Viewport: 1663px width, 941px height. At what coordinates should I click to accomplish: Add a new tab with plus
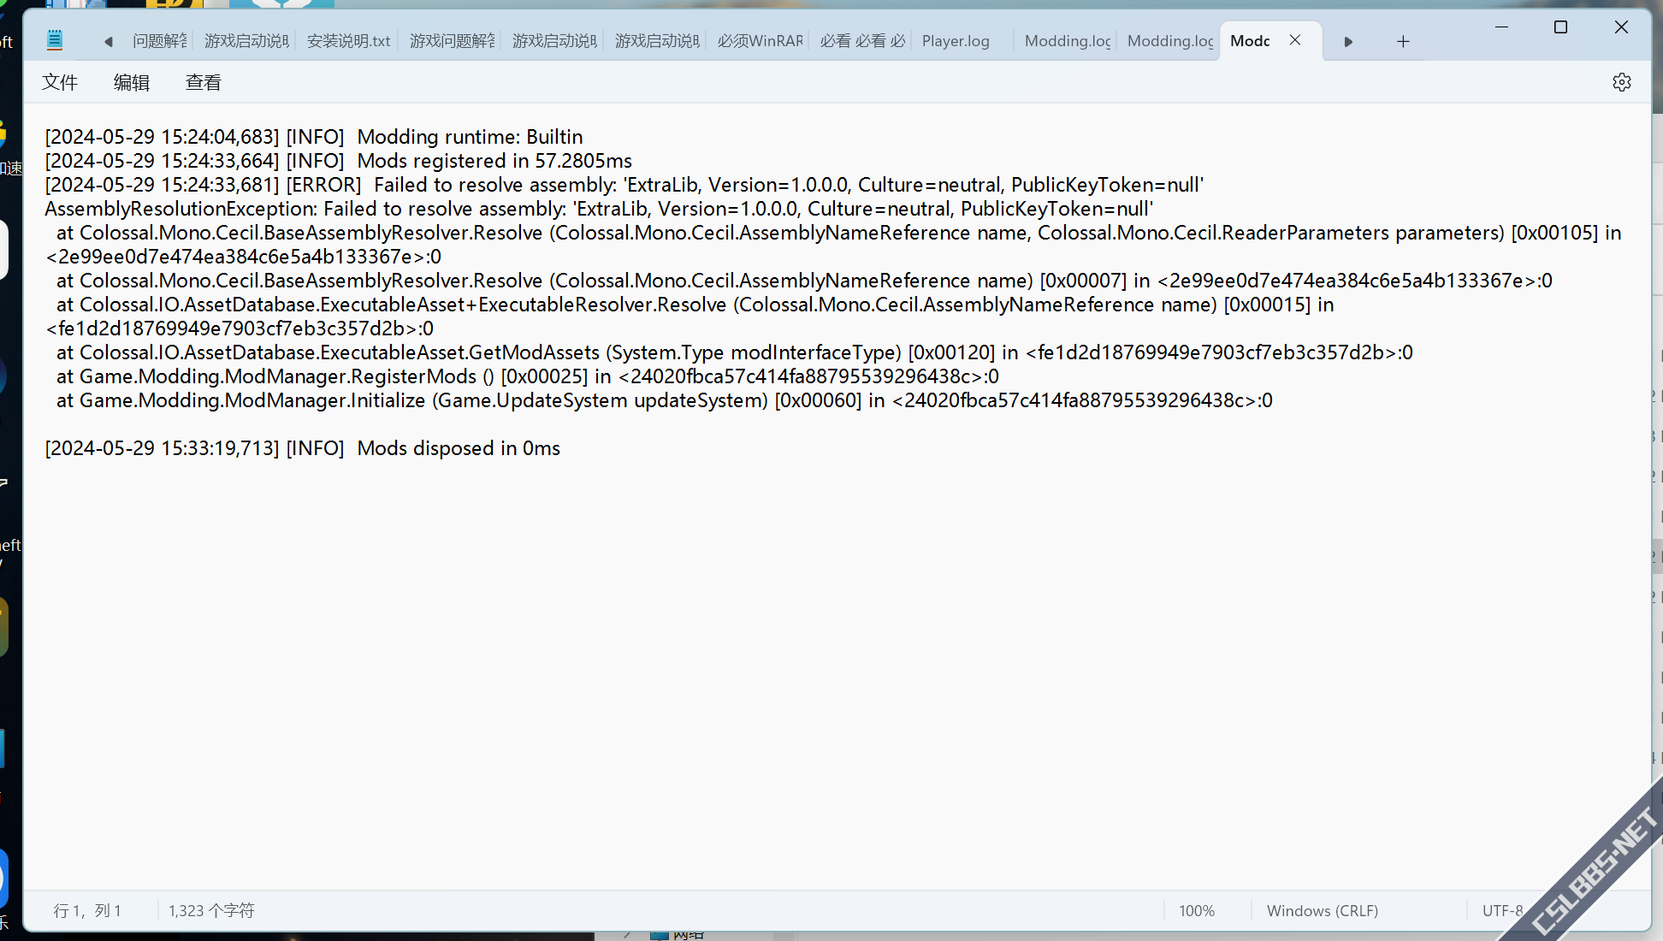(1403, 41)
